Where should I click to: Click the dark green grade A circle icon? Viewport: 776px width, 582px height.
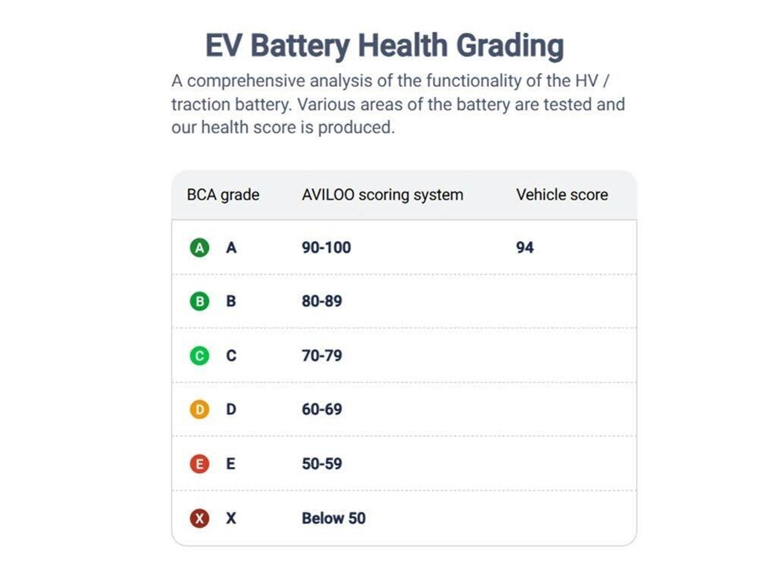pyautogui.click(x=199, y=247)
